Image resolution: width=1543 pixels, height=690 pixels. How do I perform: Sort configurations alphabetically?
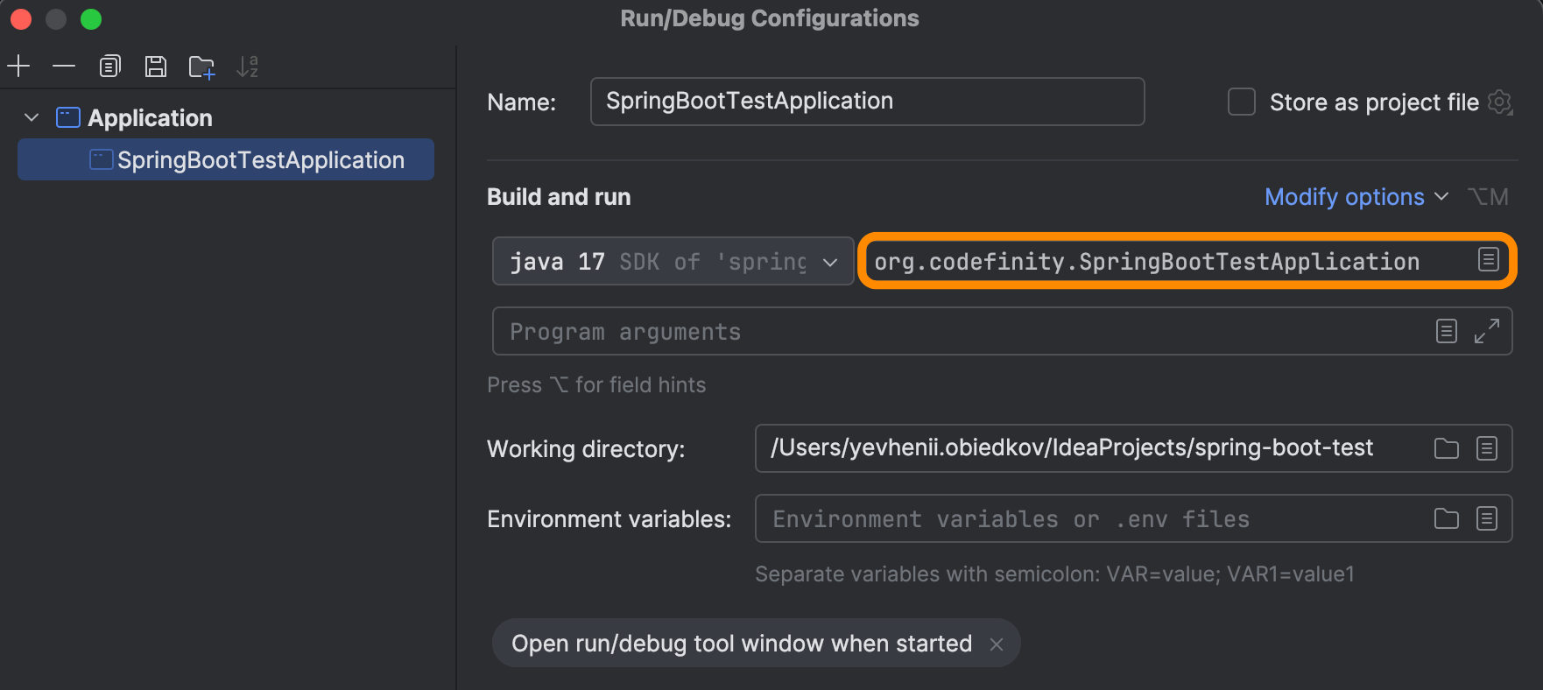pyautogui.click(x=248, y=67)
